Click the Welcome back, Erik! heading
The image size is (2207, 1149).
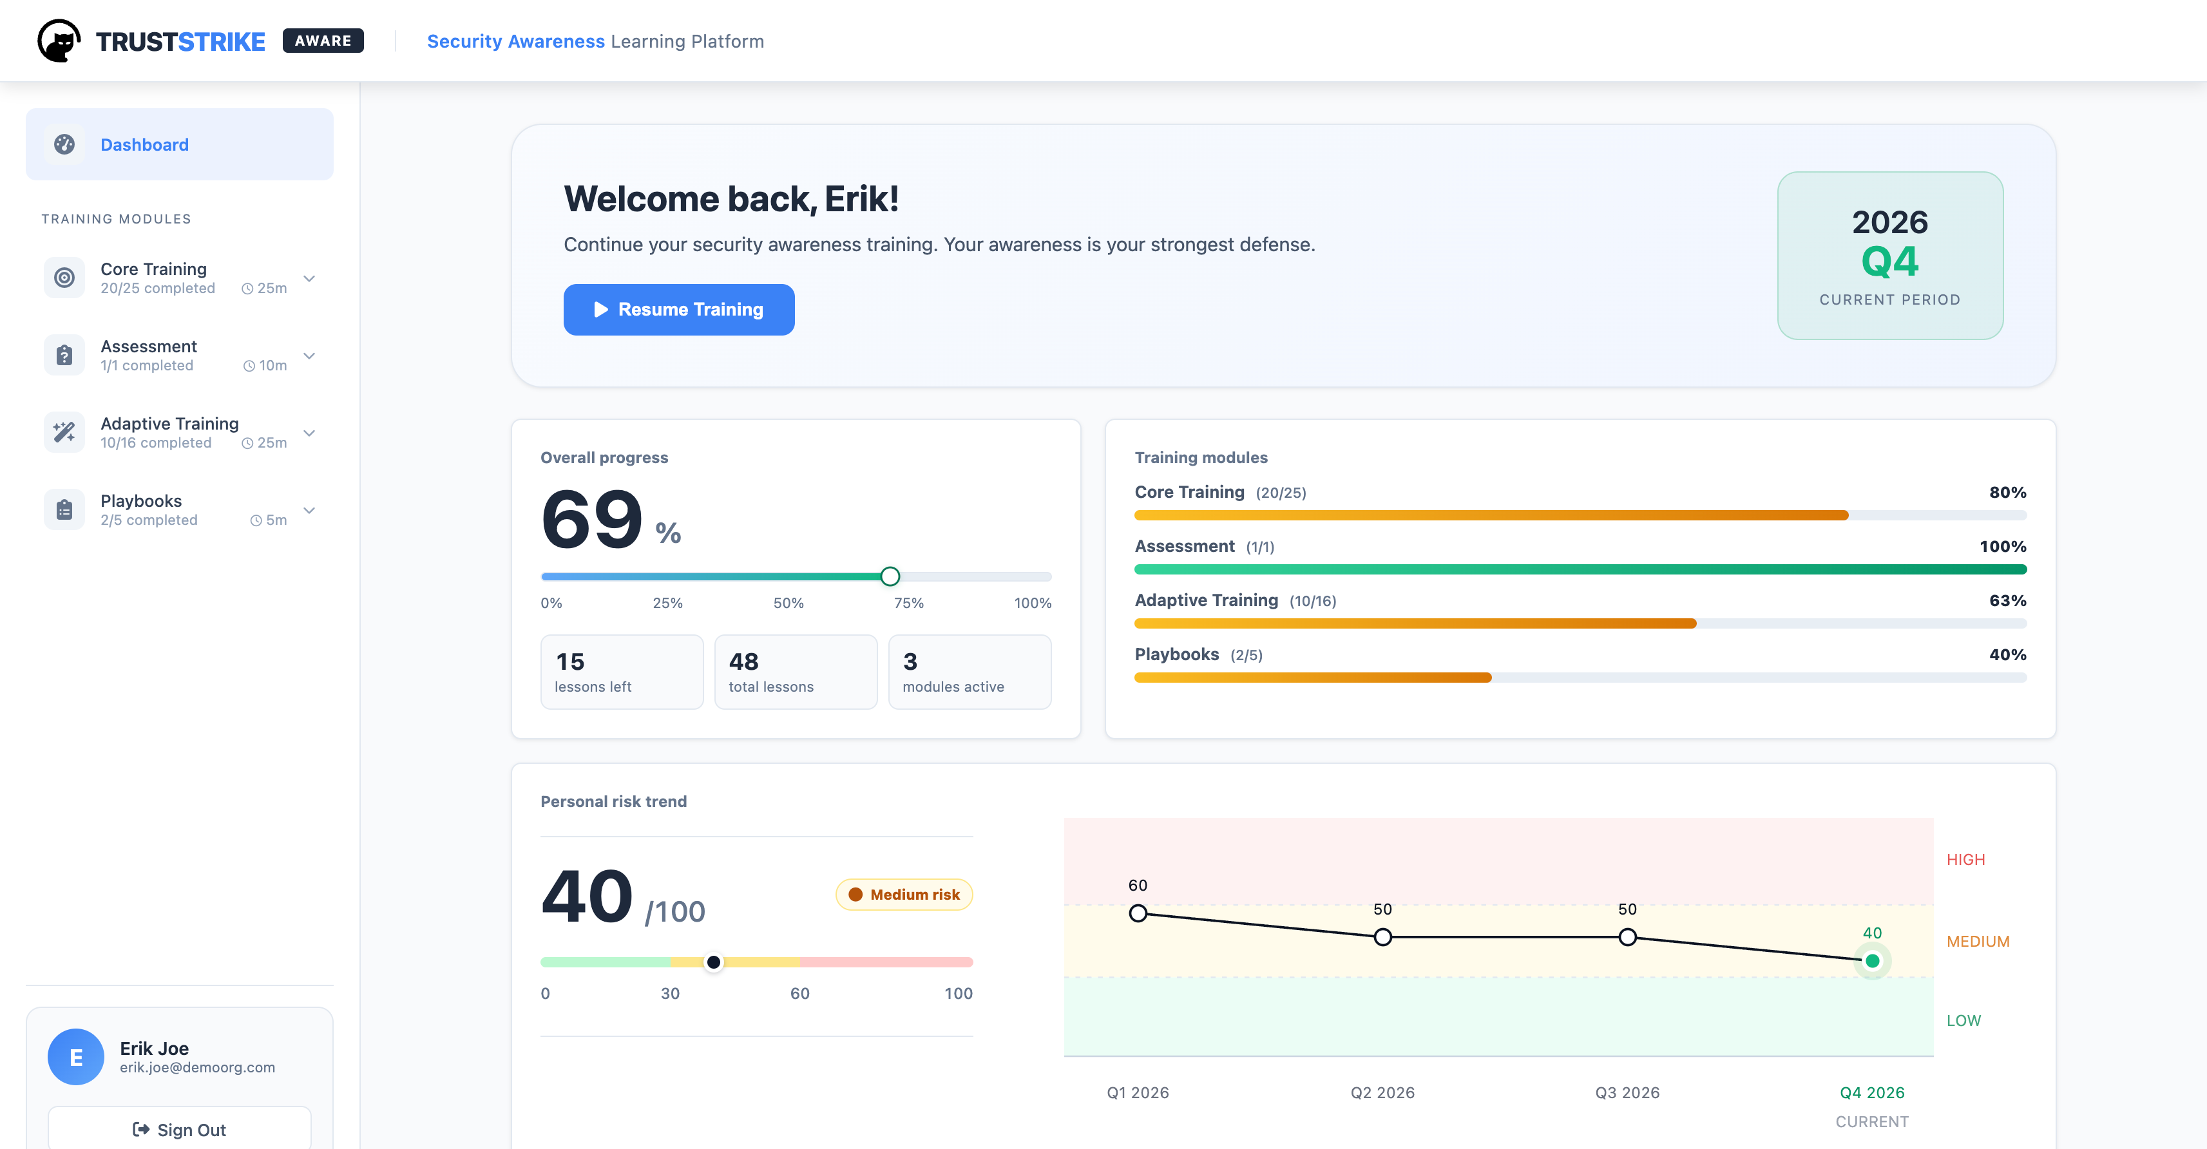731,199
